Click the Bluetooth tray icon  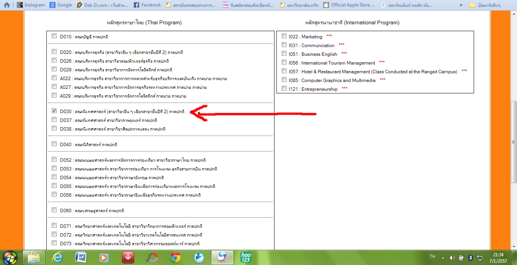[x=470, y=257]
